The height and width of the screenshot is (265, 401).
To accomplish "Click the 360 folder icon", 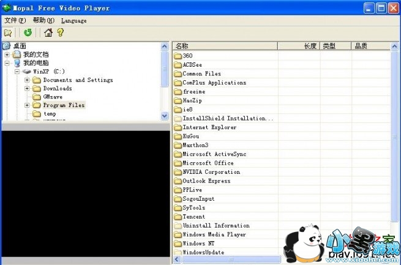I will 178,56.
